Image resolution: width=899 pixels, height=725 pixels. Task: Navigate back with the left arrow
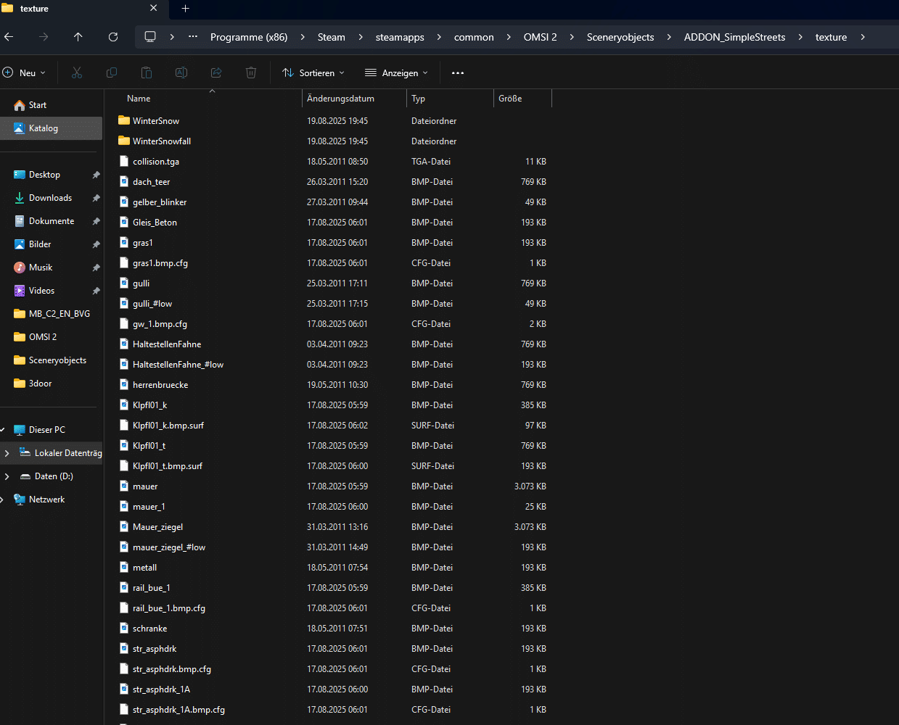9,37
